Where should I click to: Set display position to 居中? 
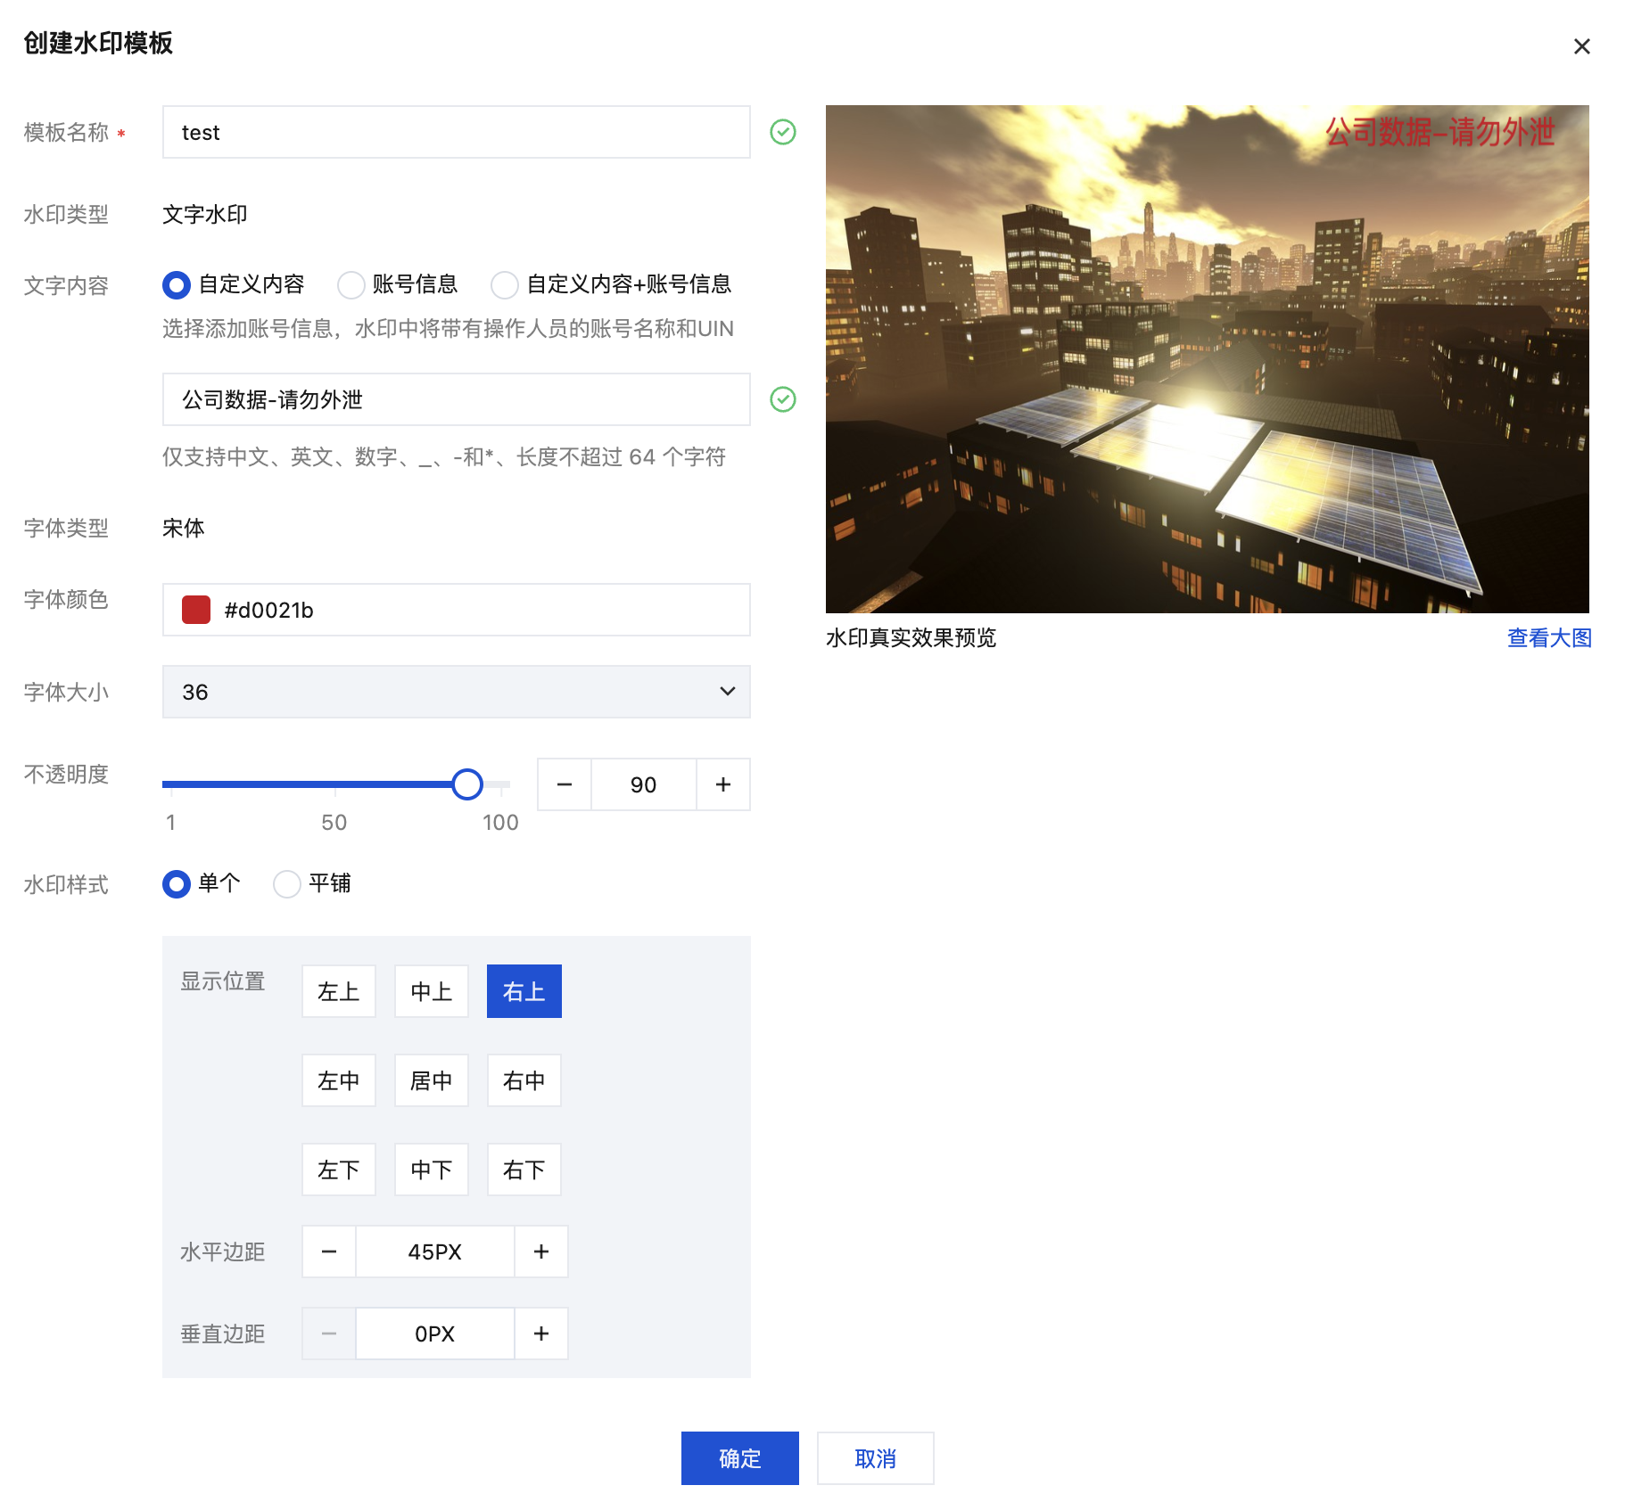[x=432, y=1080]
